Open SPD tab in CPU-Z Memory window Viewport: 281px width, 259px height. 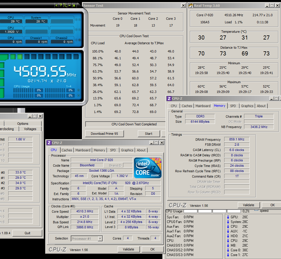pos(233,106)
